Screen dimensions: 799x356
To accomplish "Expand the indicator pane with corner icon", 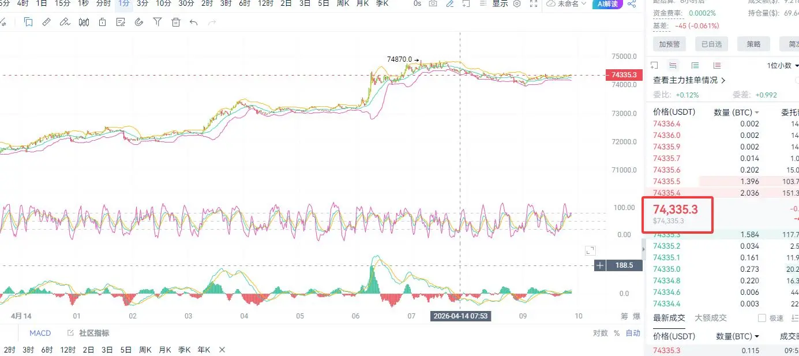I will (x=590, y=250).
